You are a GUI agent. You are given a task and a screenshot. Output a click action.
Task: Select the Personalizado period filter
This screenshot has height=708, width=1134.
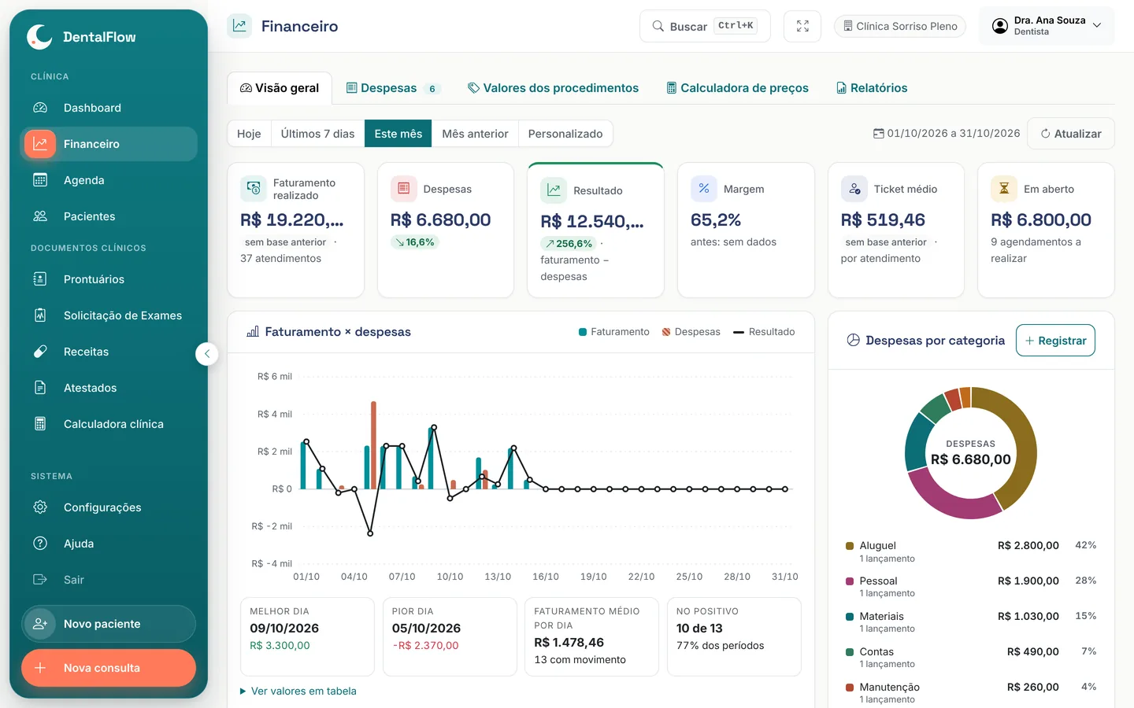565,134
